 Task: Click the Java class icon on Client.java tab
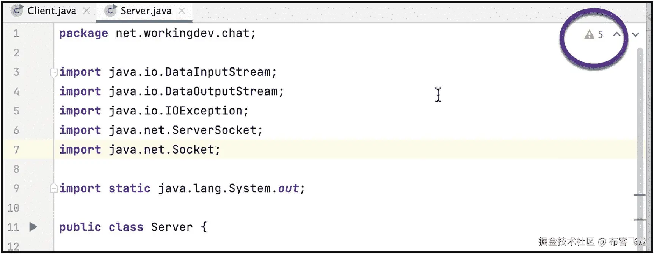[17, 11]
